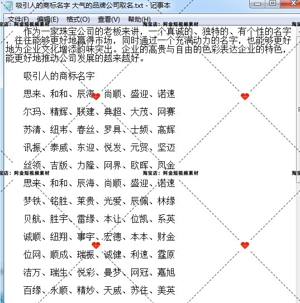Click the word 雷缘
Viewport: 300px width, 303px height.
[85, 219]
